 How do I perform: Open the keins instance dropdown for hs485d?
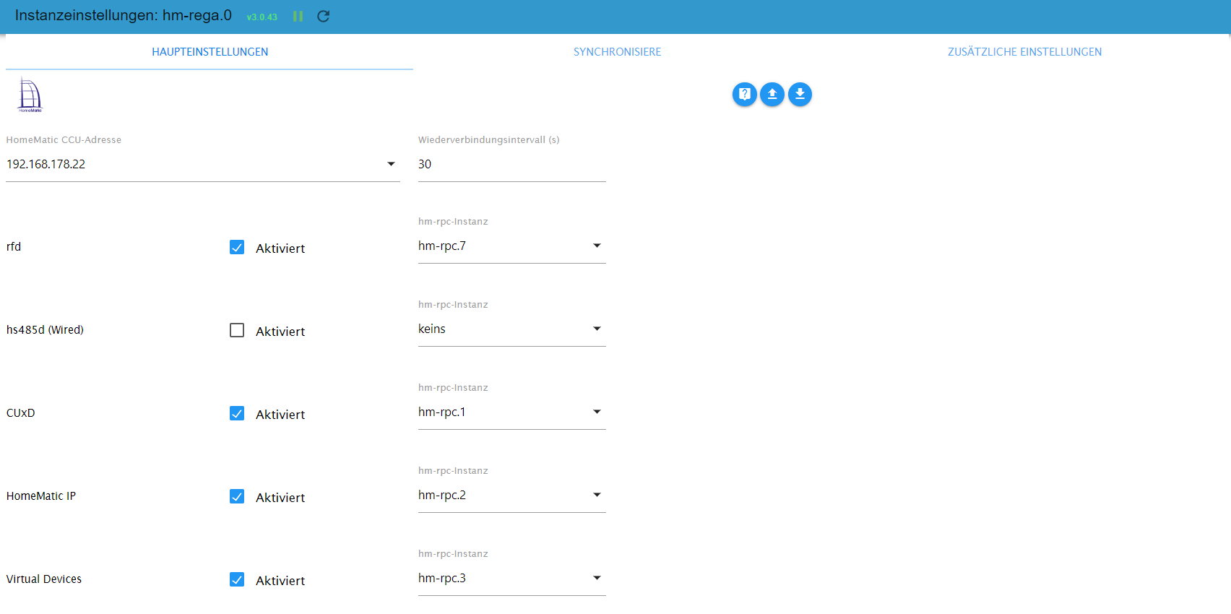point(511,329)
